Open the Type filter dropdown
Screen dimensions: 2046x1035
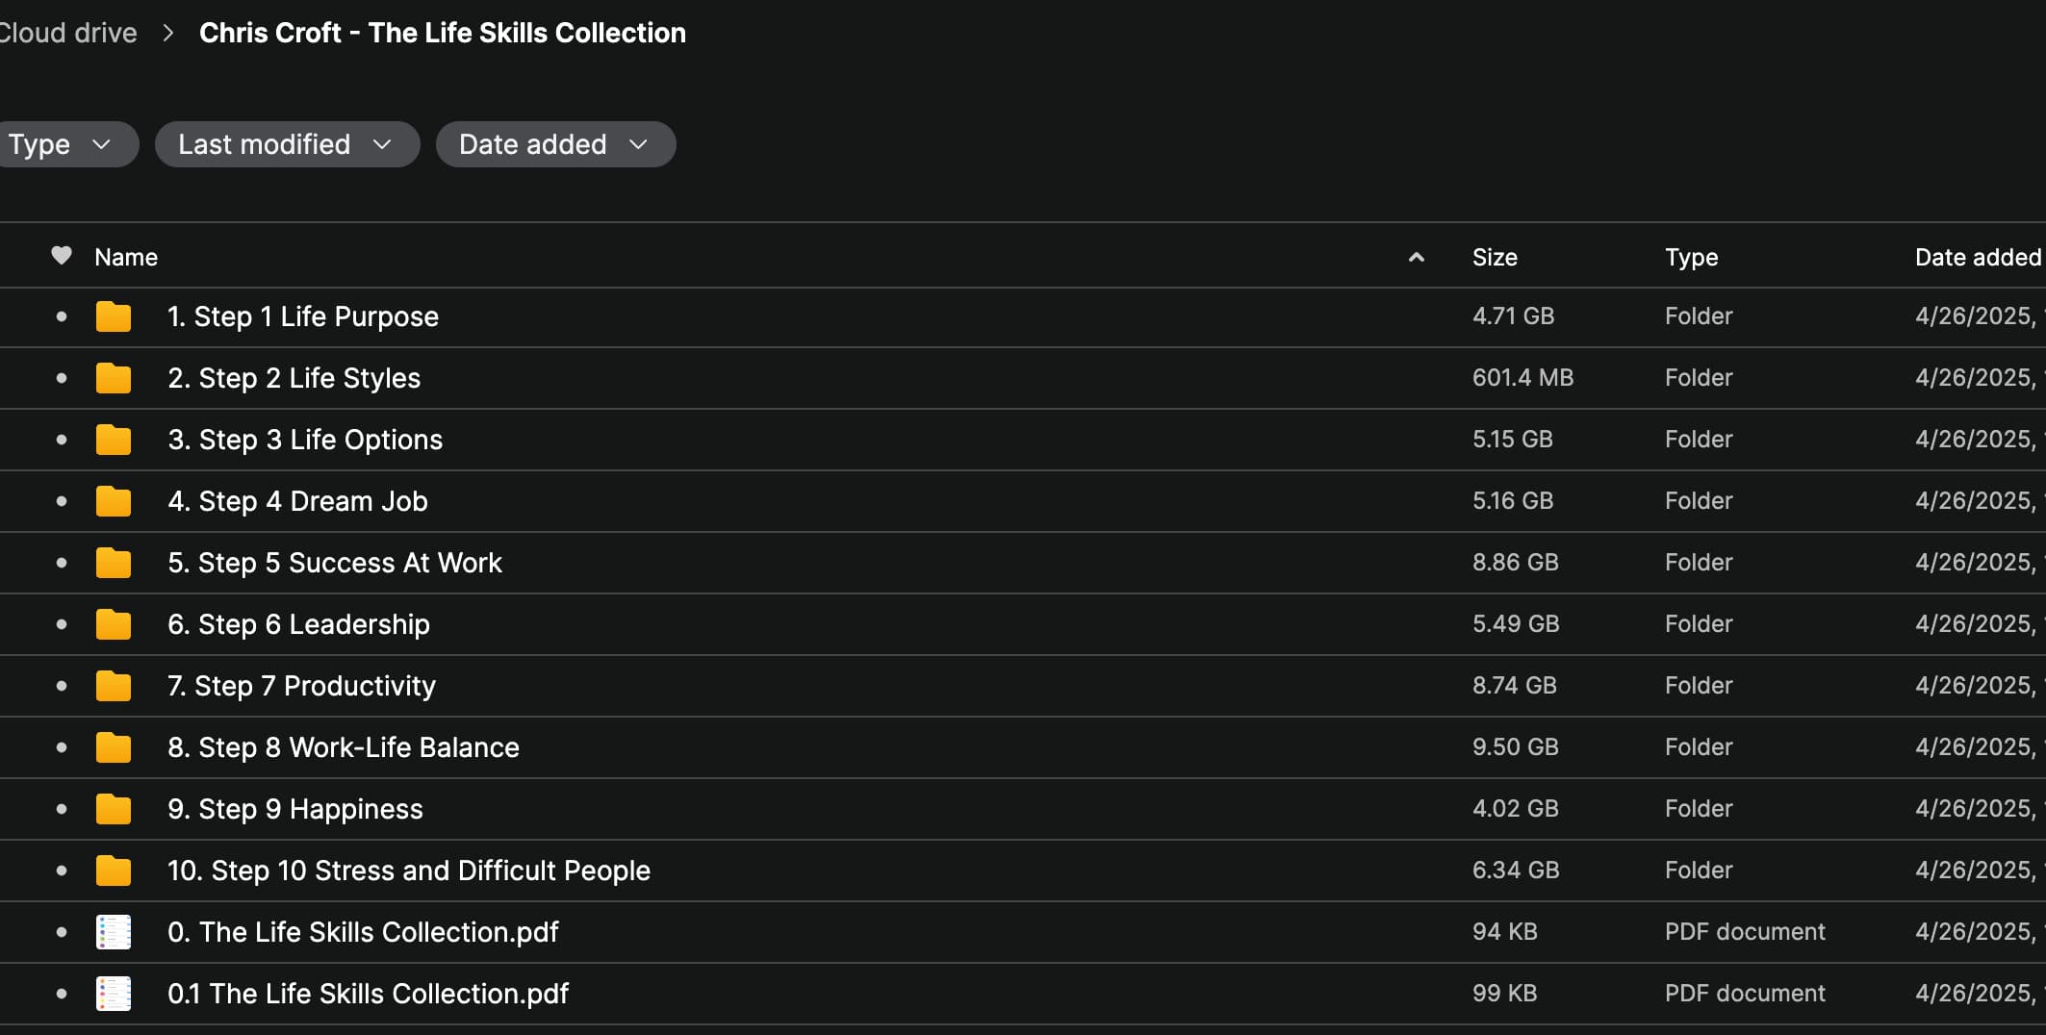point(60,144)
